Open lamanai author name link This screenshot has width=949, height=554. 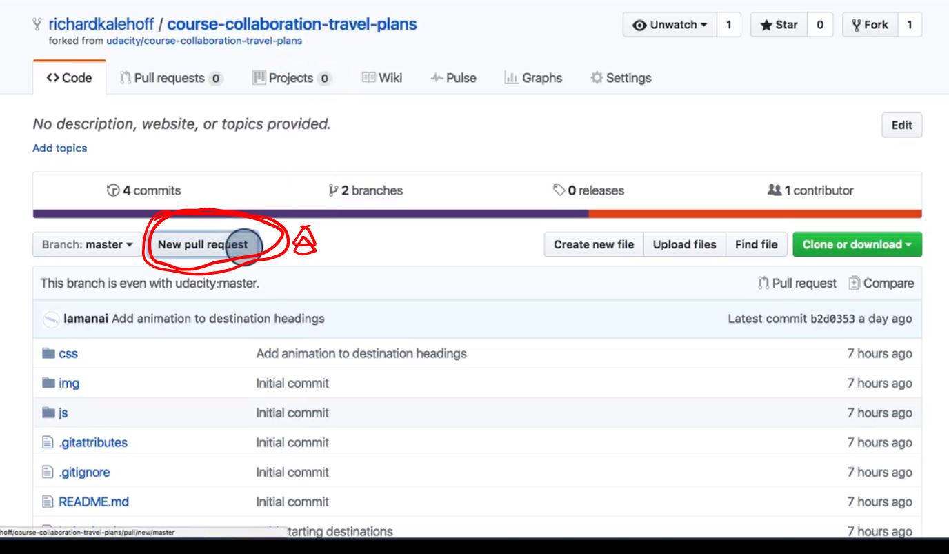point(86,319)
